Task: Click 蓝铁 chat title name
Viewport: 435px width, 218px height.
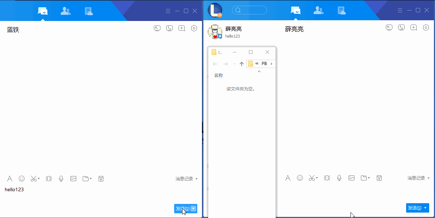Action: click(13, 30)
